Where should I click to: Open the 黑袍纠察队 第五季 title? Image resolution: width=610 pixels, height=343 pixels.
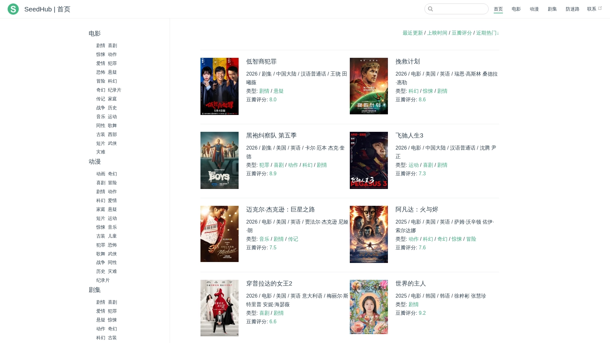coord(271,136)
